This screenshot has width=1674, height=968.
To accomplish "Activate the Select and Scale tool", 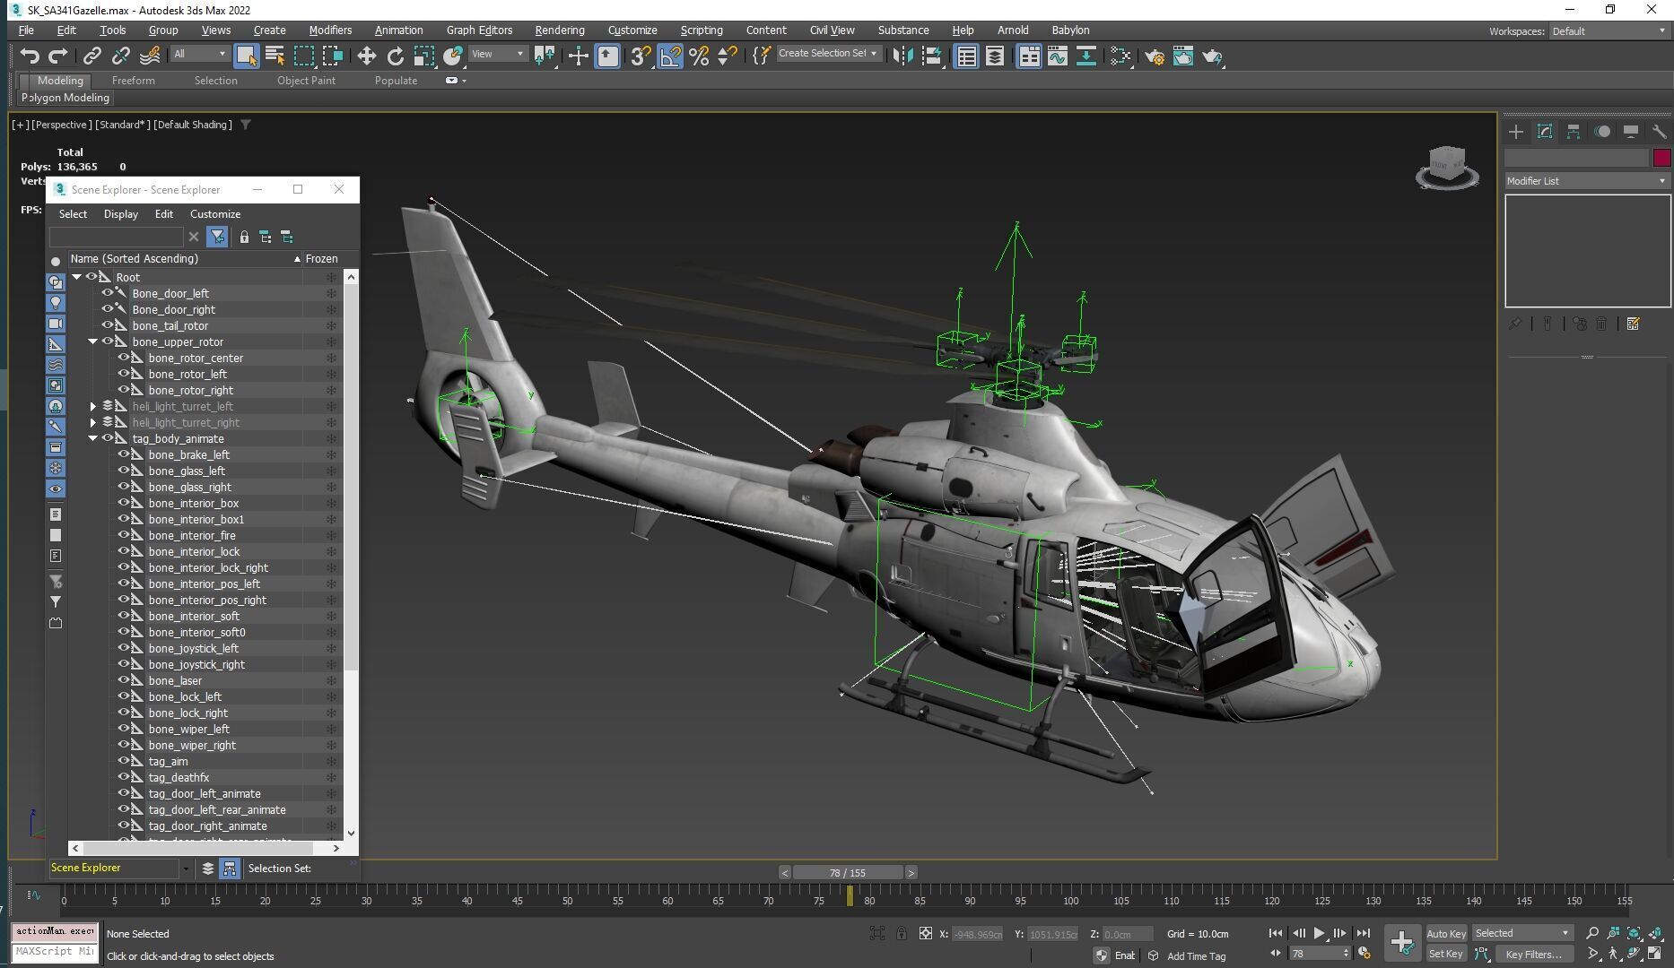I will pos(424,56).
